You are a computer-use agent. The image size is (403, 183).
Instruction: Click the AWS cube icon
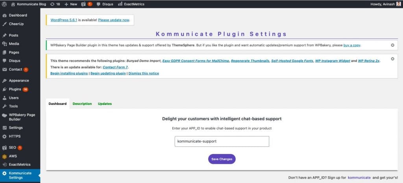[4, 156]
